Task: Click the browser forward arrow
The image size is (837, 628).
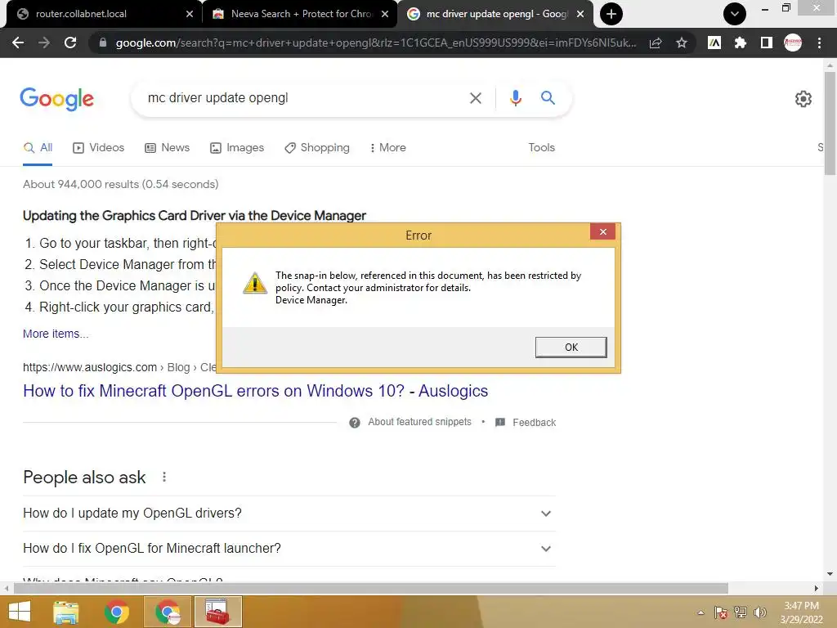Action: [44, 43]
